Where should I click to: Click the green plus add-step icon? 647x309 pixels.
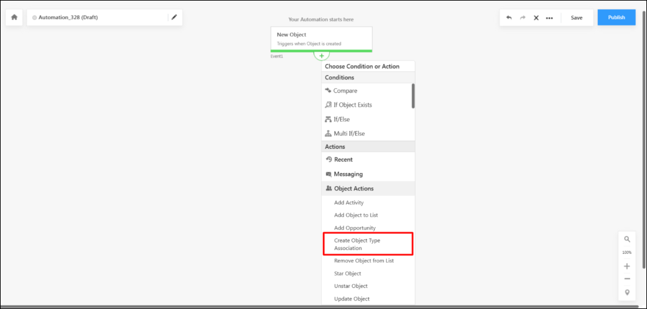click(322, 56)
